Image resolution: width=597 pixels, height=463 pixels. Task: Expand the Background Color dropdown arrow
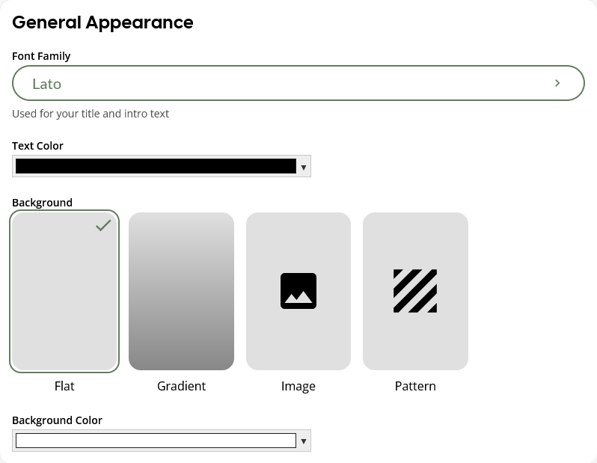point(303,441)
